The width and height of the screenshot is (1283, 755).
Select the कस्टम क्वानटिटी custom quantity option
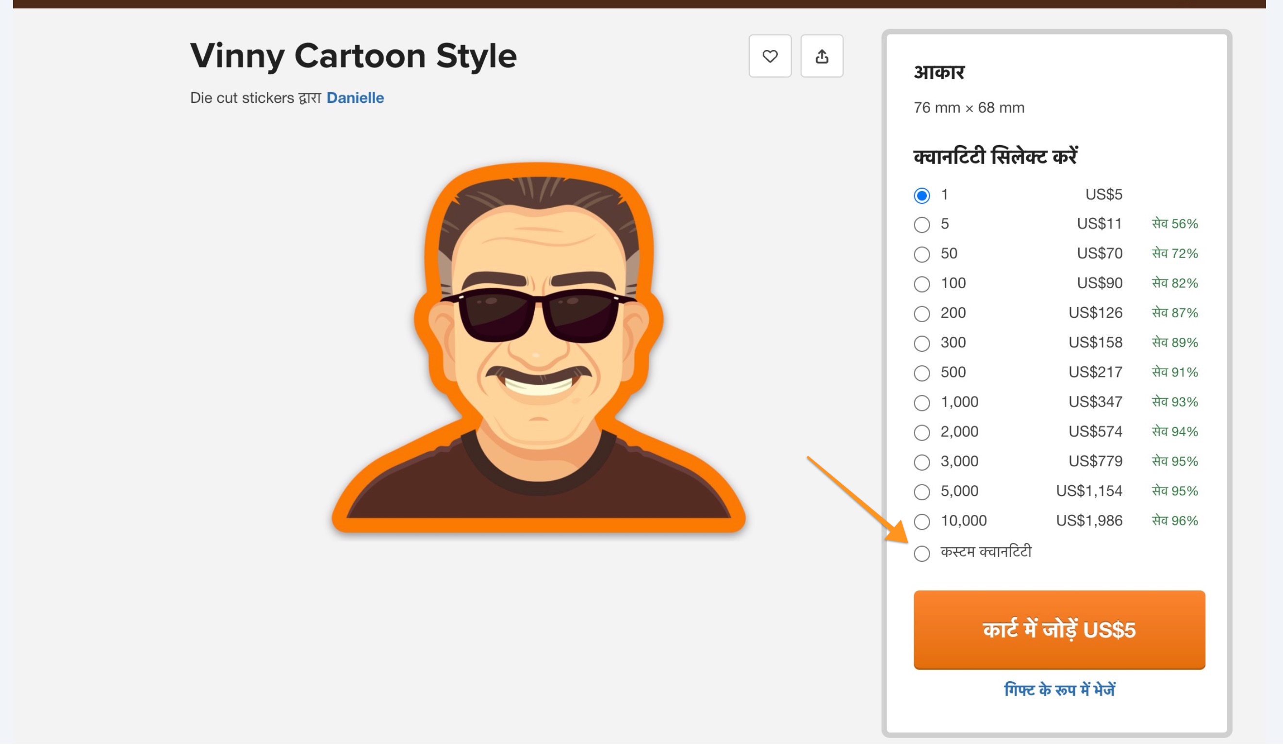[x=921, y=554]
